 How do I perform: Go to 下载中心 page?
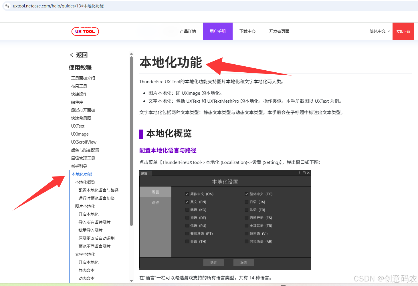point(247,31)
